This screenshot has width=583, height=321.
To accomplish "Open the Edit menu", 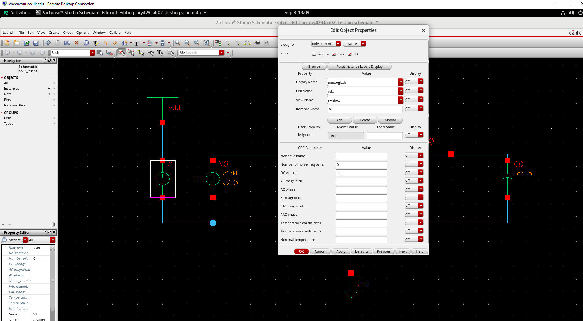I will tap(30, 33).
